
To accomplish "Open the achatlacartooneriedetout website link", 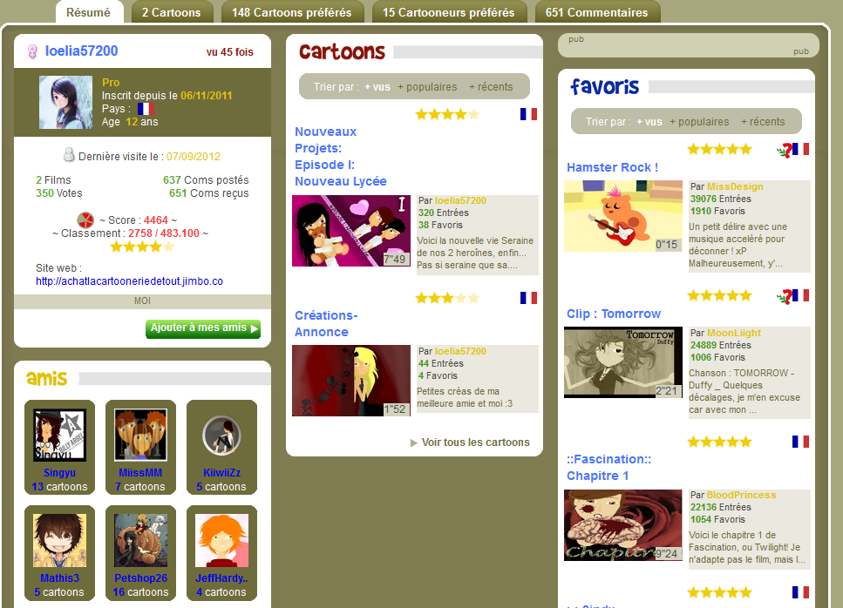I will coord(129,281).
